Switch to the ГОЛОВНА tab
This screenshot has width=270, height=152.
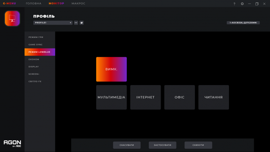(34, 4)
